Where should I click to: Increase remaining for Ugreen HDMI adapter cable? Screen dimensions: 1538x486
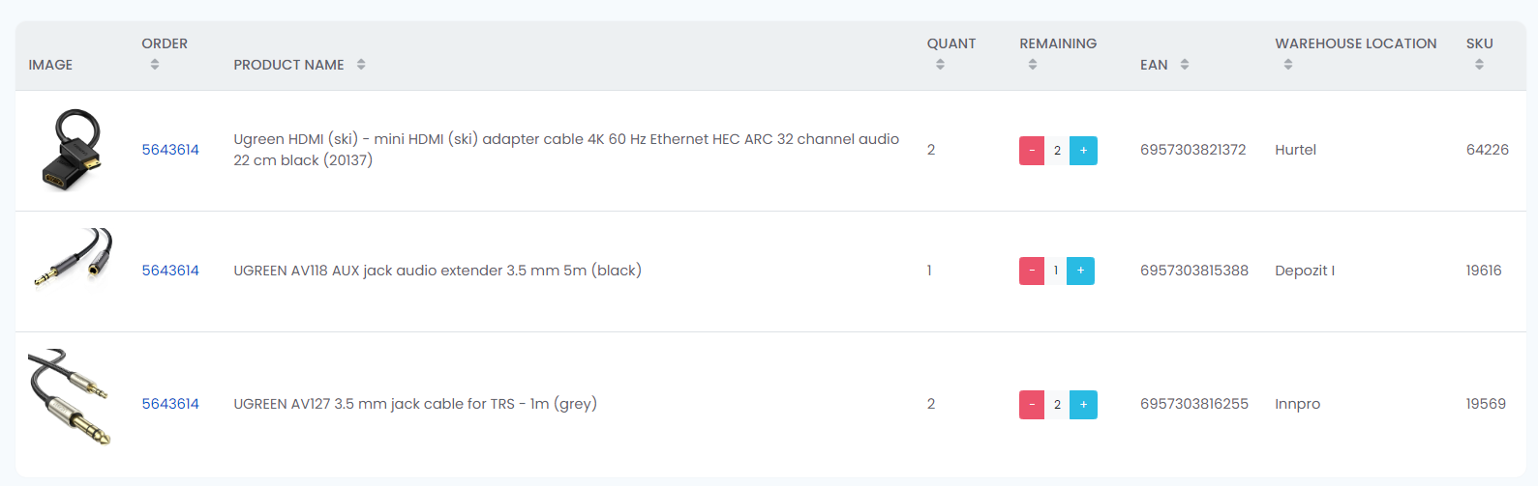point(1083,151)
